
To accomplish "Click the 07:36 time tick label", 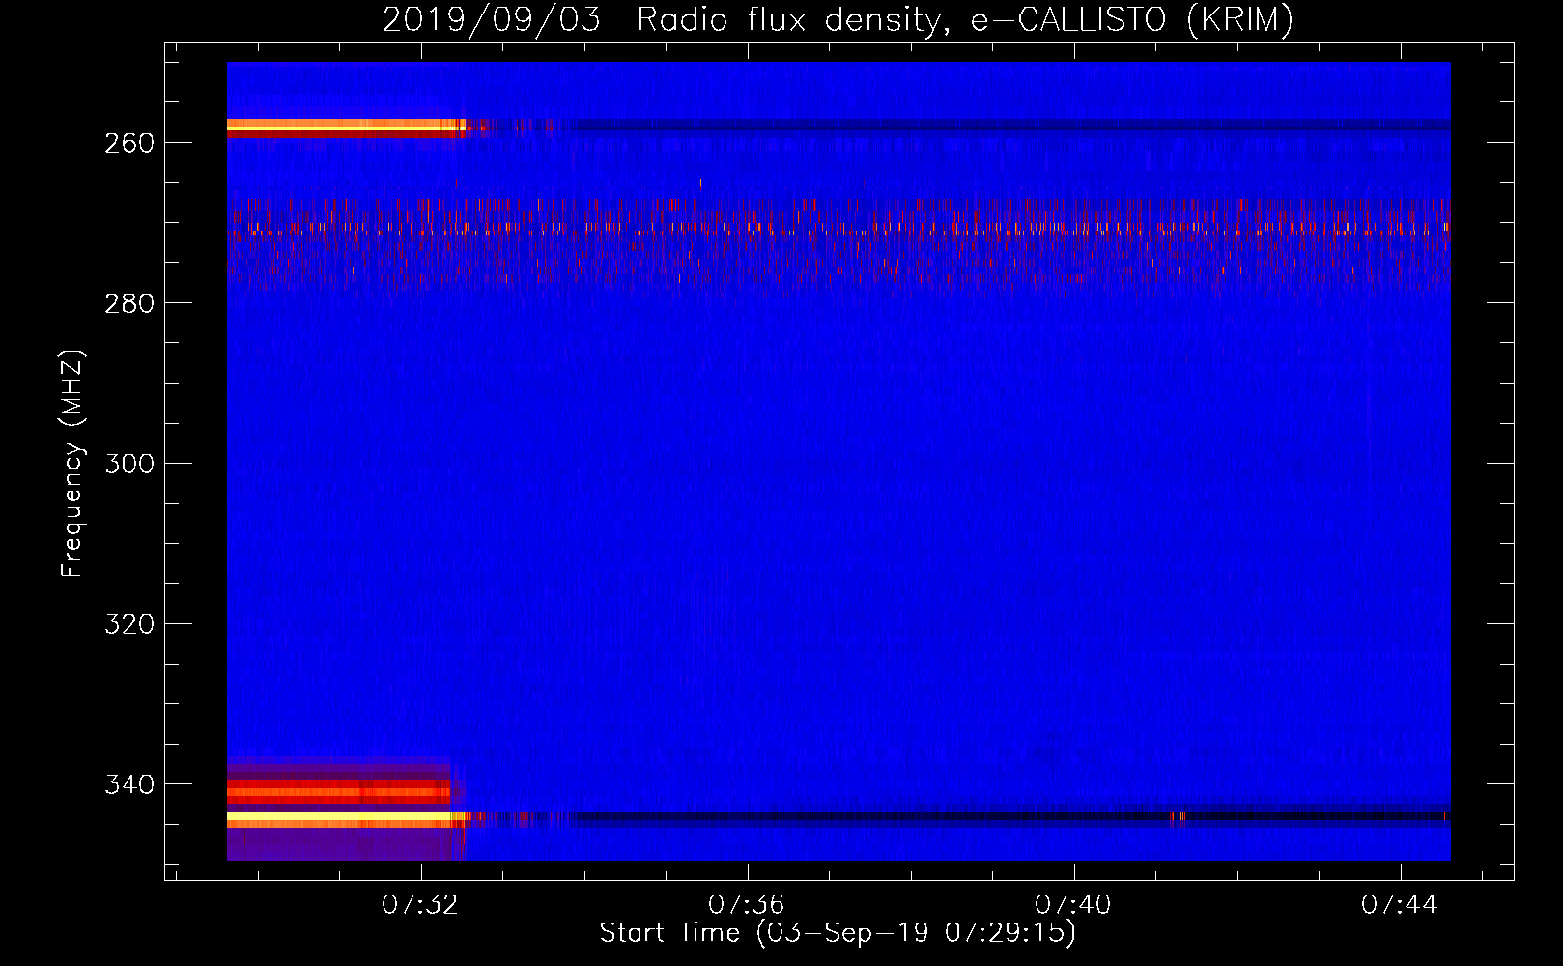I will coord(746,905).
